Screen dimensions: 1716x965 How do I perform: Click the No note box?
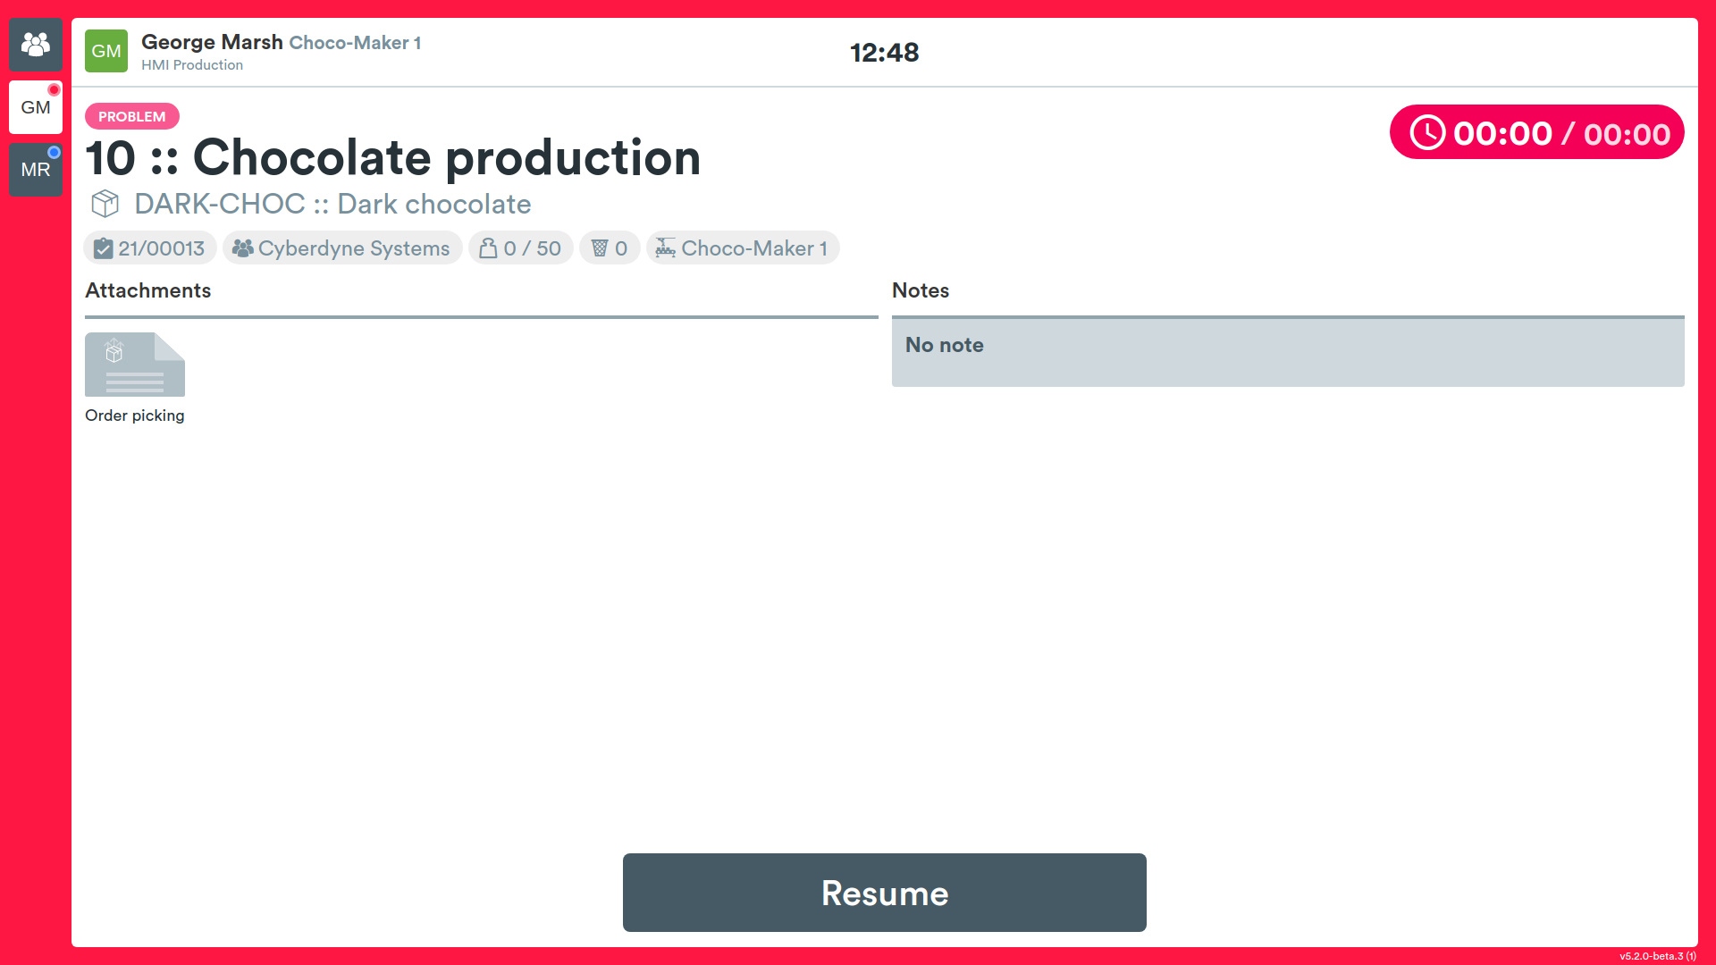(1288, 353)
